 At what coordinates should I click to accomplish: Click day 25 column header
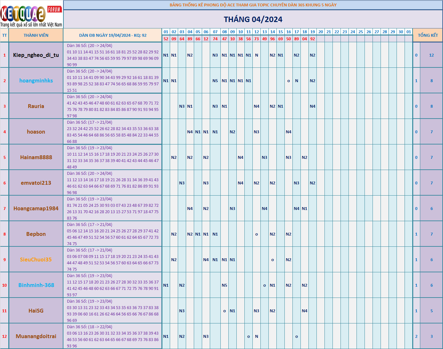[361, 32]
